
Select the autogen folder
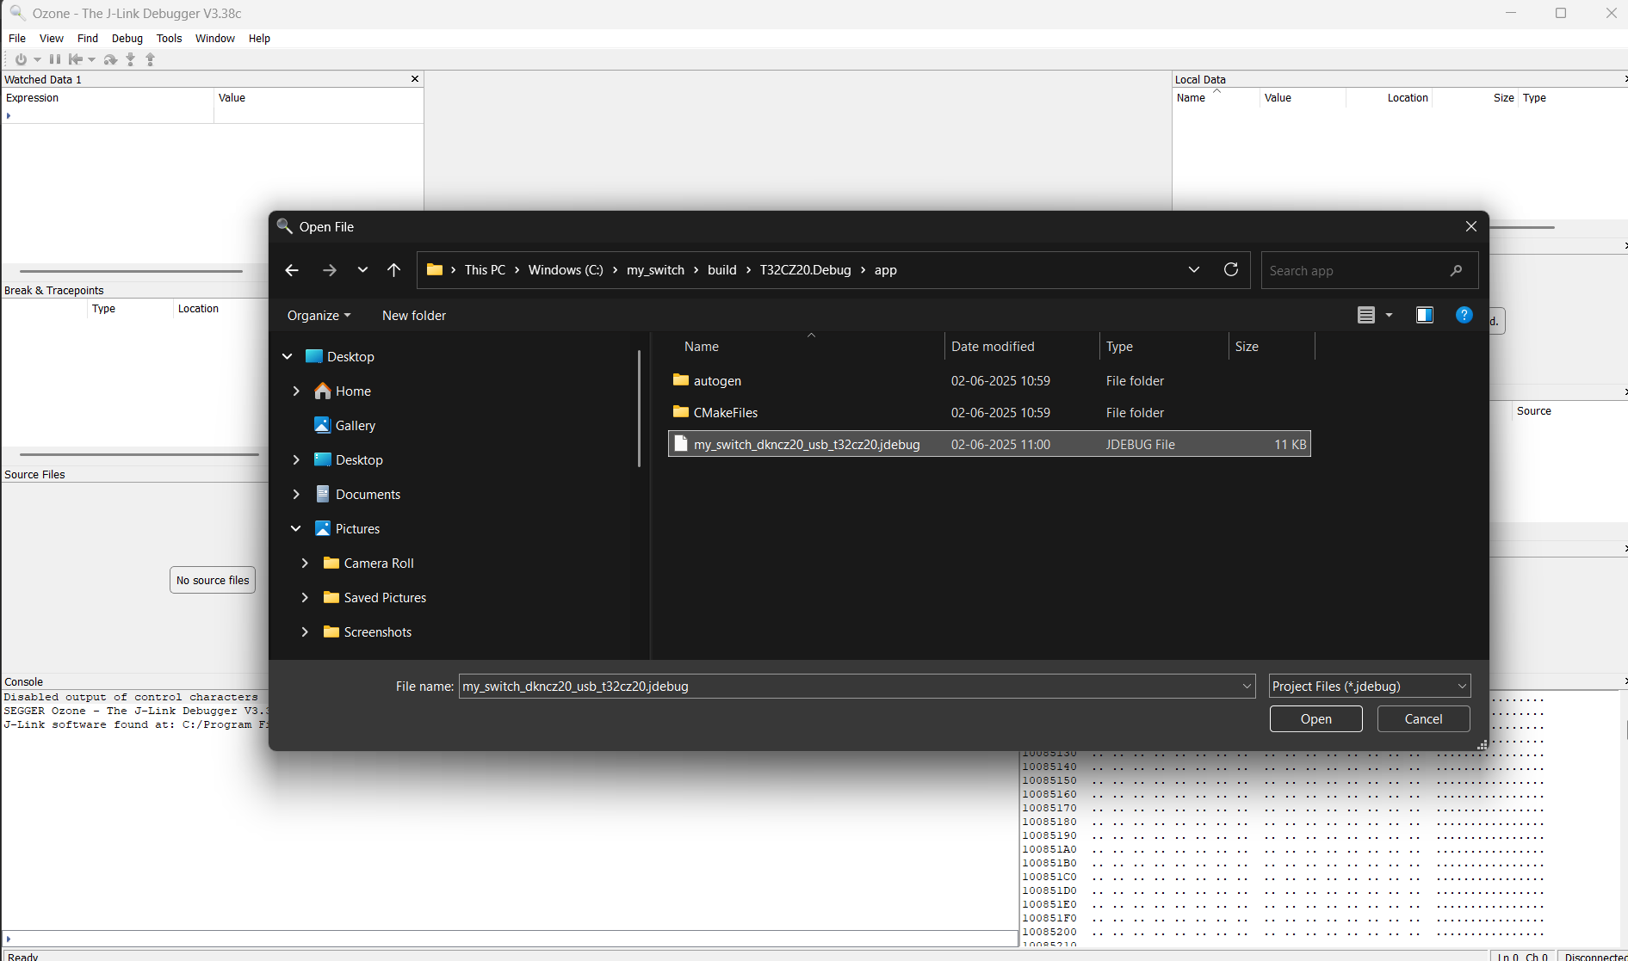tap(990, 380)
